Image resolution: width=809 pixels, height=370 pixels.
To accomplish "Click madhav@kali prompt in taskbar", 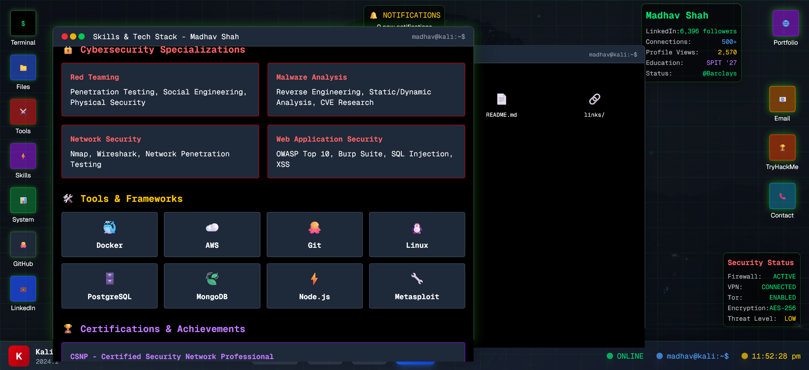I will click(x=693, y=356).
